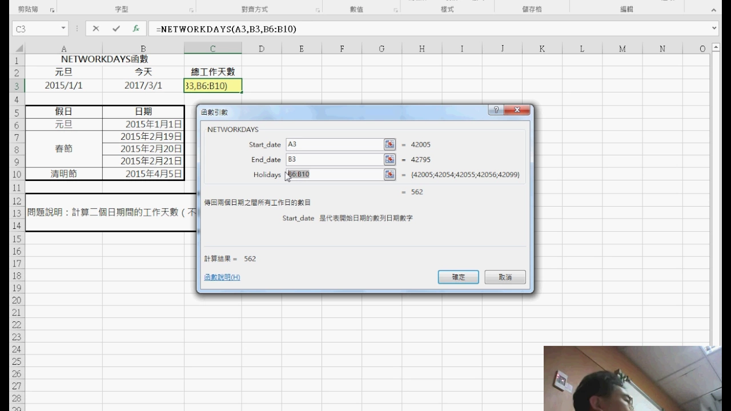Click cell with 2015年2月21日
731x411 pixels.
[143, 162]
